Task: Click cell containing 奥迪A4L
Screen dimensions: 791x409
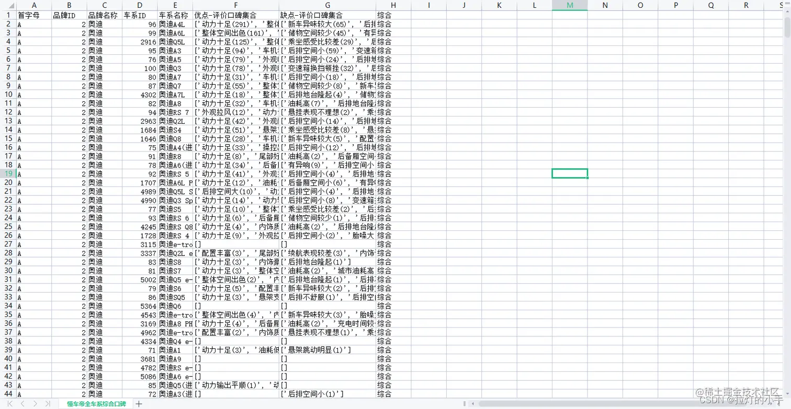Action: point(174,24)
